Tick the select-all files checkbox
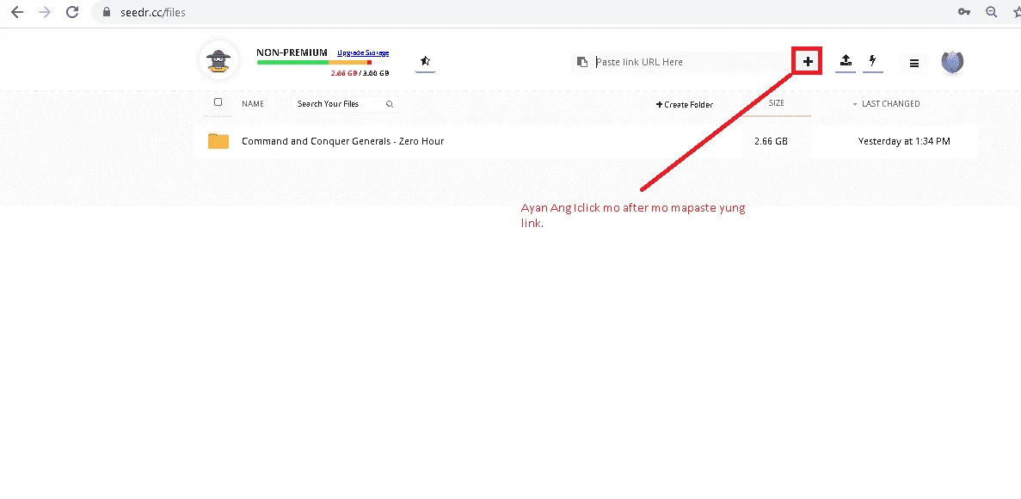The width and height of the screenshot is (1021, 499). click(x=218, y=102)
